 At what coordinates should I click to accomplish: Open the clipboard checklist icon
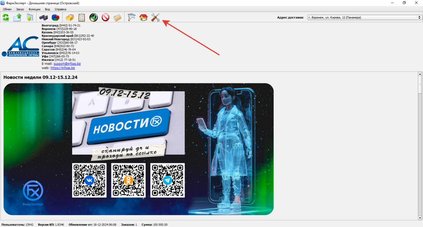(81, 17)
